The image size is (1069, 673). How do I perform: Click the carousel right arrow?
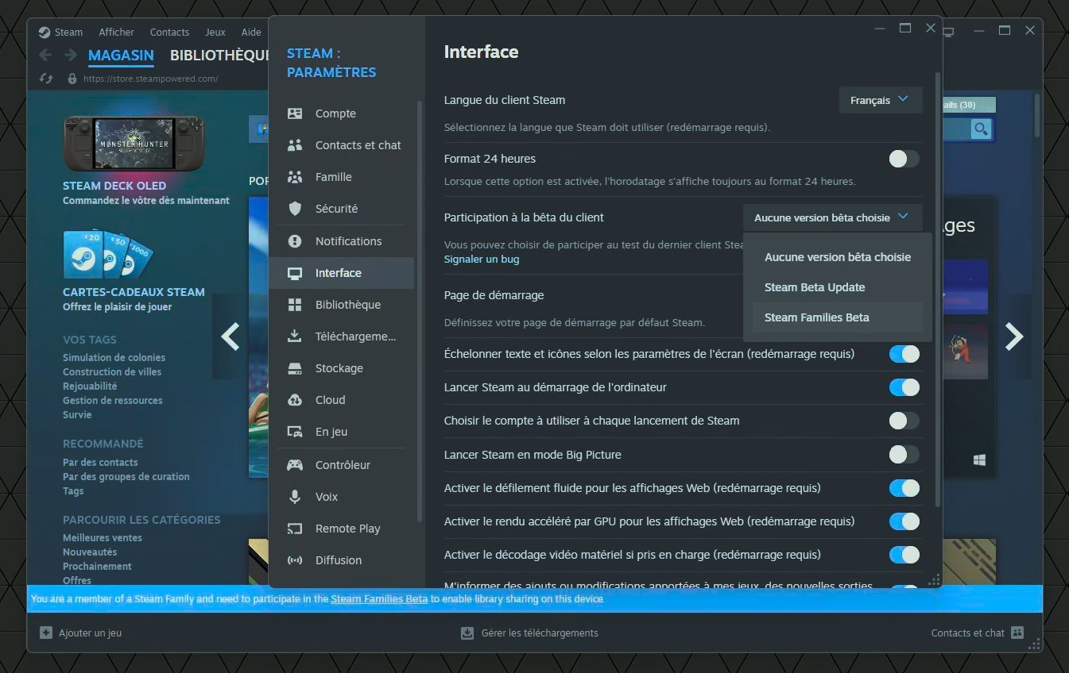click(1014, 336)
